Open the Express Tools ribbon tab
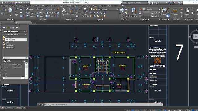Viewport: 198px width, 111px height. click(x=78, y=6)
